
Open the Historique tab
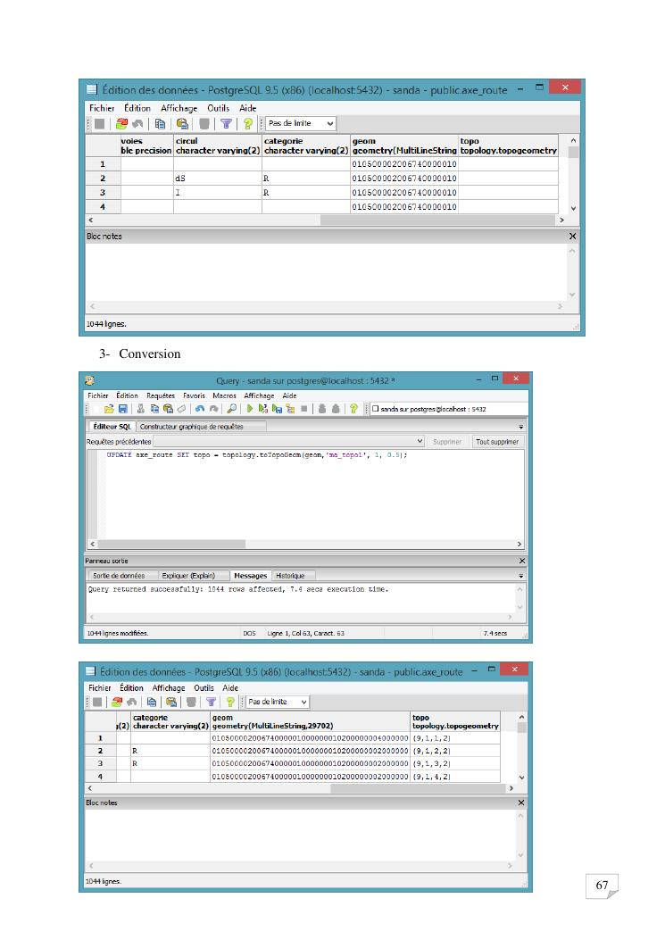(x=290, y=576)
